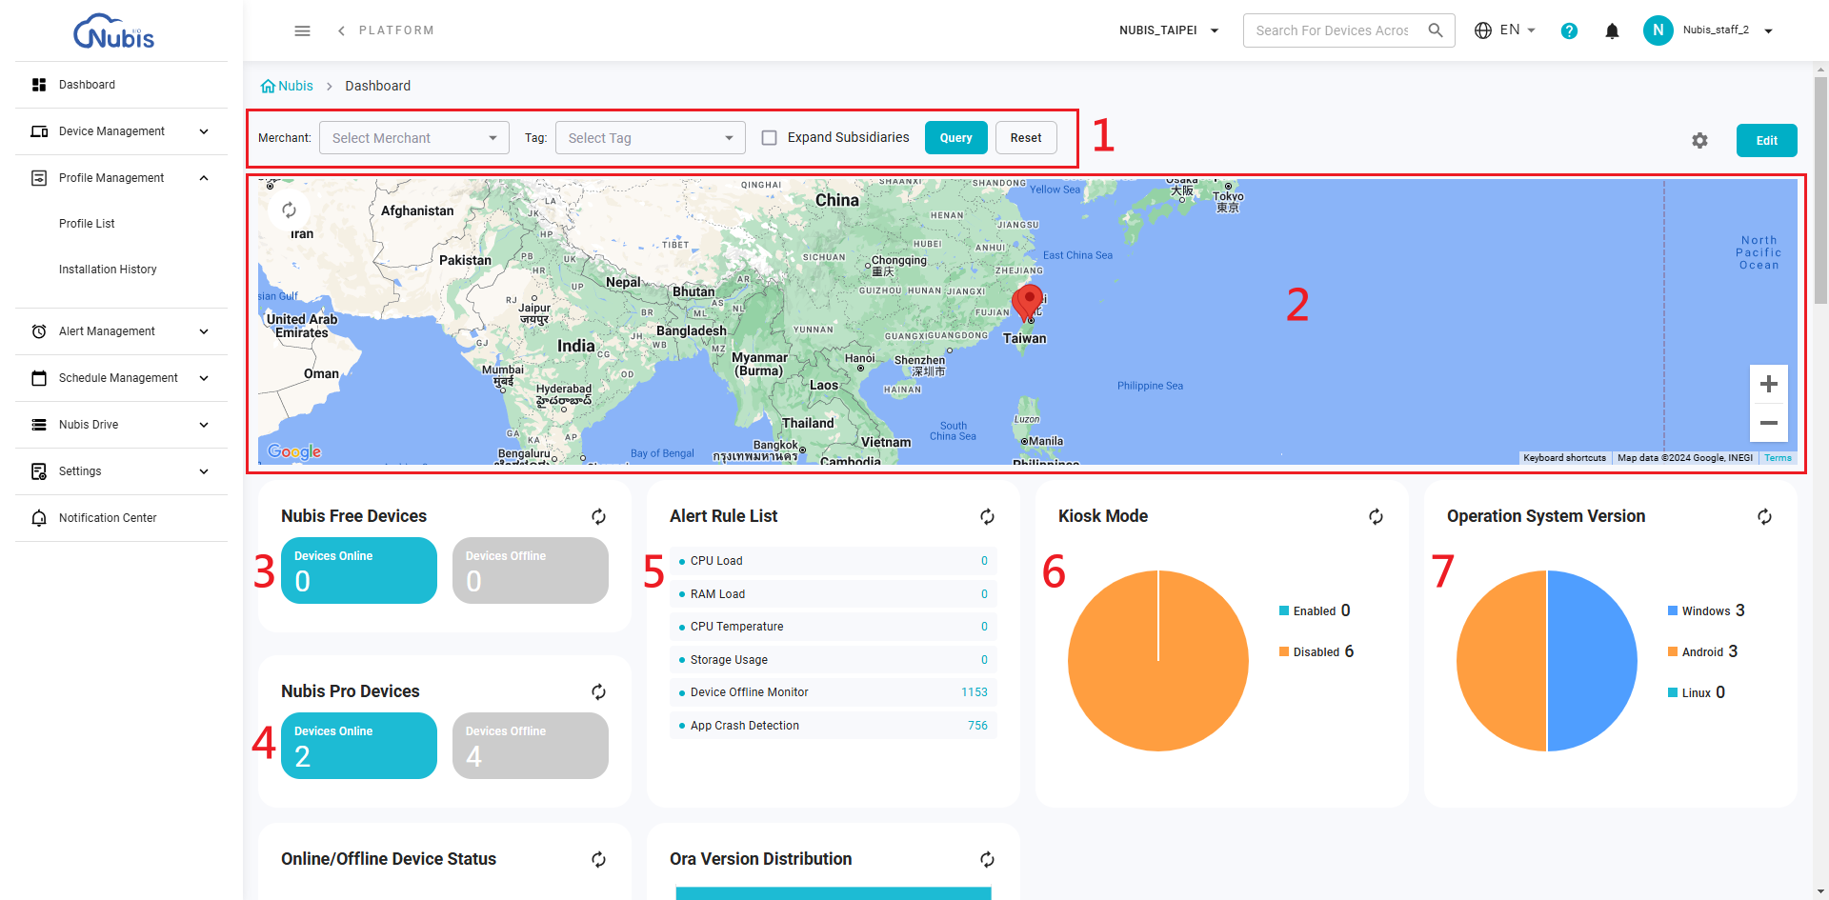1829x900 pixels.
Task: Click the Nubis home breadcrumb icon
Action: [268, 86]
